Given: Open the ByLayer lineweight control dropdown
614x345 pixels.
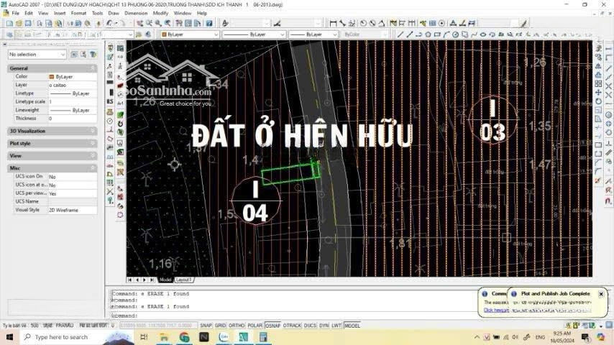Looking at the screenshot, I should coord(313,34).
